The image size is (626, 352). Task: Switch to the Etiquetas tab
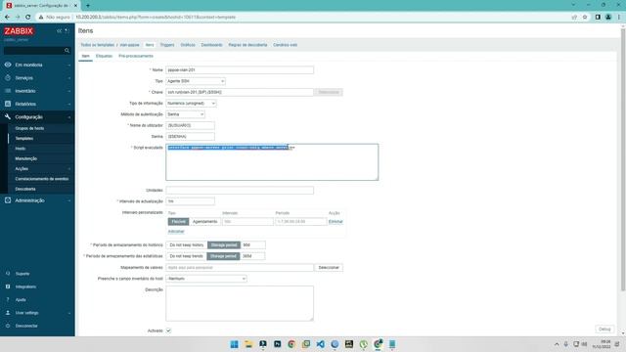tap(104, 57)
